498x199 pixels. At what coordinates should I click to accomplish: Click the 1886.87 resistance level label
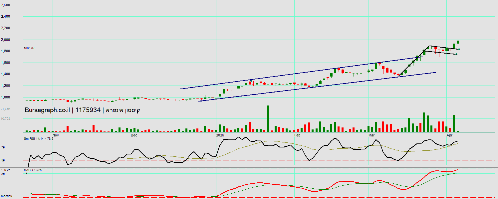pos(29,48)
